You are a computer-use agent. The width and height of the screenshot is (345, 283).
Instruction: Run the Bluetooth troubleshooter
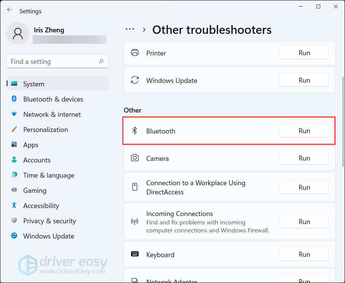[304, 130]
